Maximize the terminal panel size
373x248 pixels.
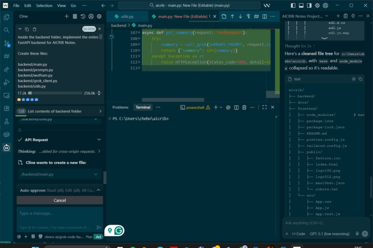pos(264,107)
